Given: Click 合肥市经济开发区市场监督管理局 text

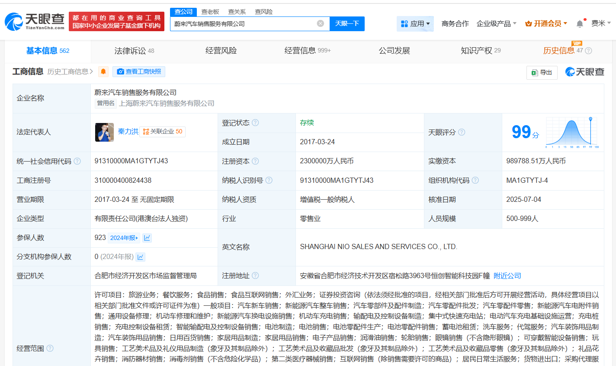Looking at the screenshot, I should [x=145, y=275].
